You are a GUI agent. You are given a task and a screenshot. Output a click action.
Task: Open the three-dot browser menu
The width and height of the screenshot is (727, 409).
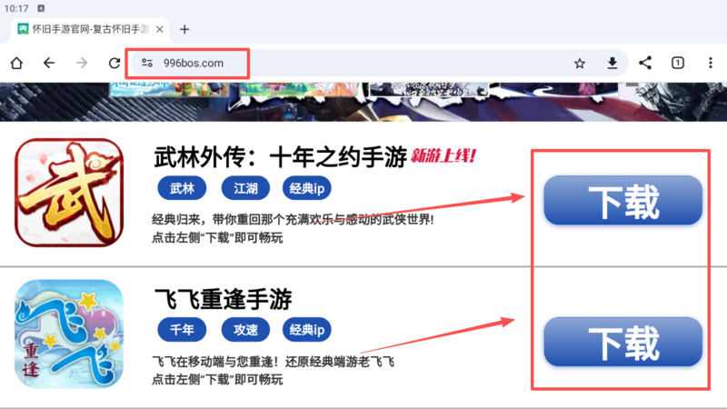[x=711, y=63]
